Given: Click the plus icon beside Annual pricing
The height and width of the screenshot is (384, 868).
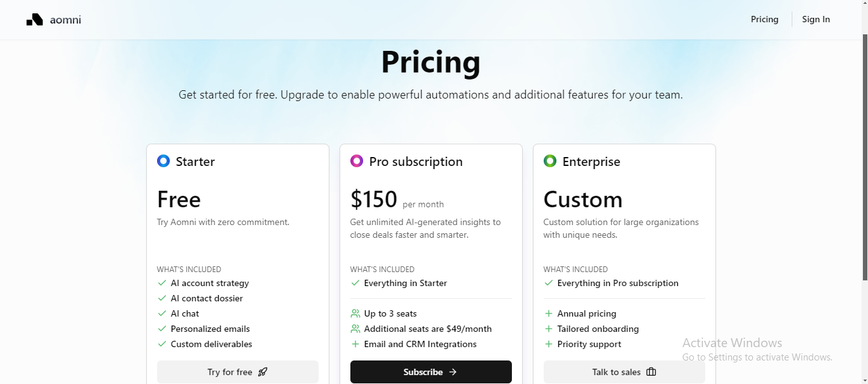Looking at the screenshot, I should click(x=549, y=313).
